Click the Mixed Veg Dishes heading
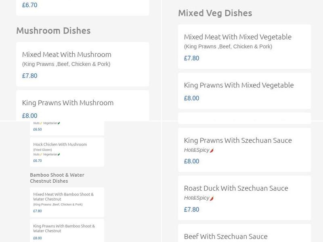The image size is (323, 242). point(214,13)
